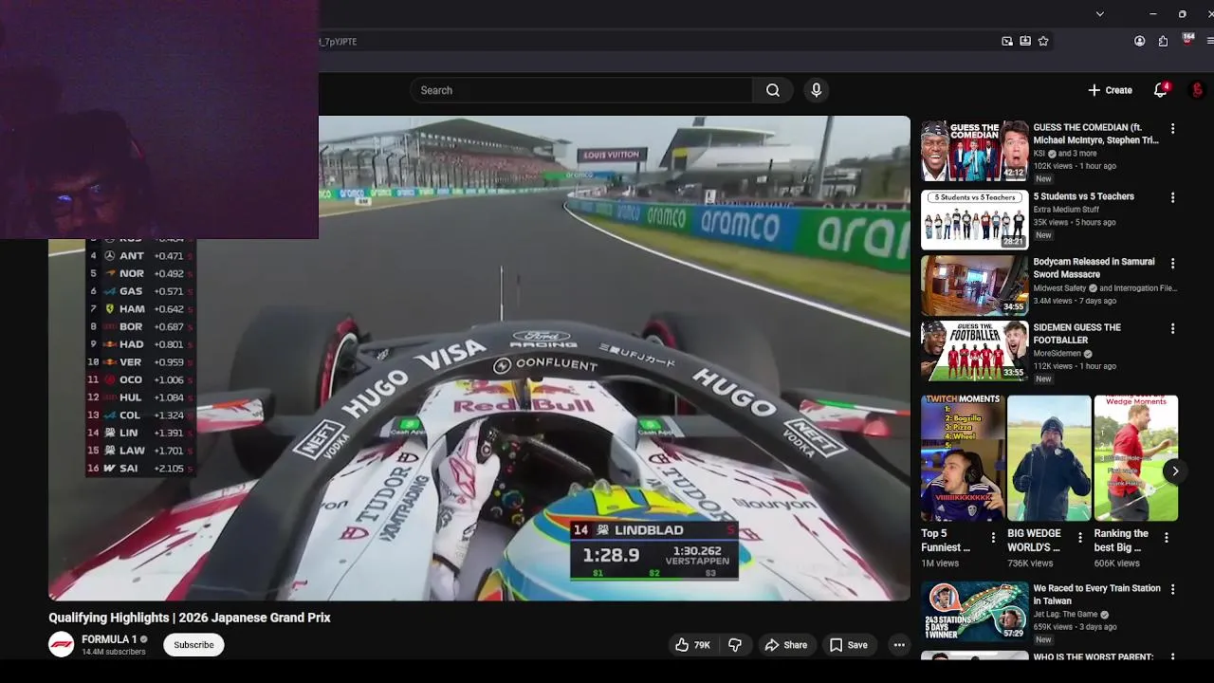The image size is (1214, 683).
Task: Pause the Japanese Grand Prix video player
Action: pos(479,358)
